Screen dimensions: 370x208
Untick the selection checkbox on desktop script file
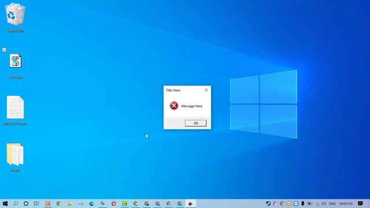click(4, 50)
